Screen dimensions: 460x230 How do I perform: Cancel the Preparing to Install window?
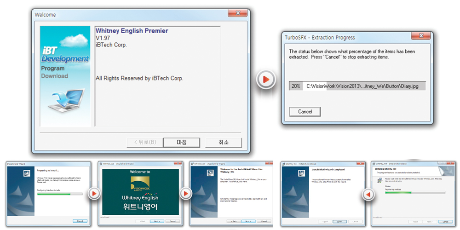pos(80,221)
